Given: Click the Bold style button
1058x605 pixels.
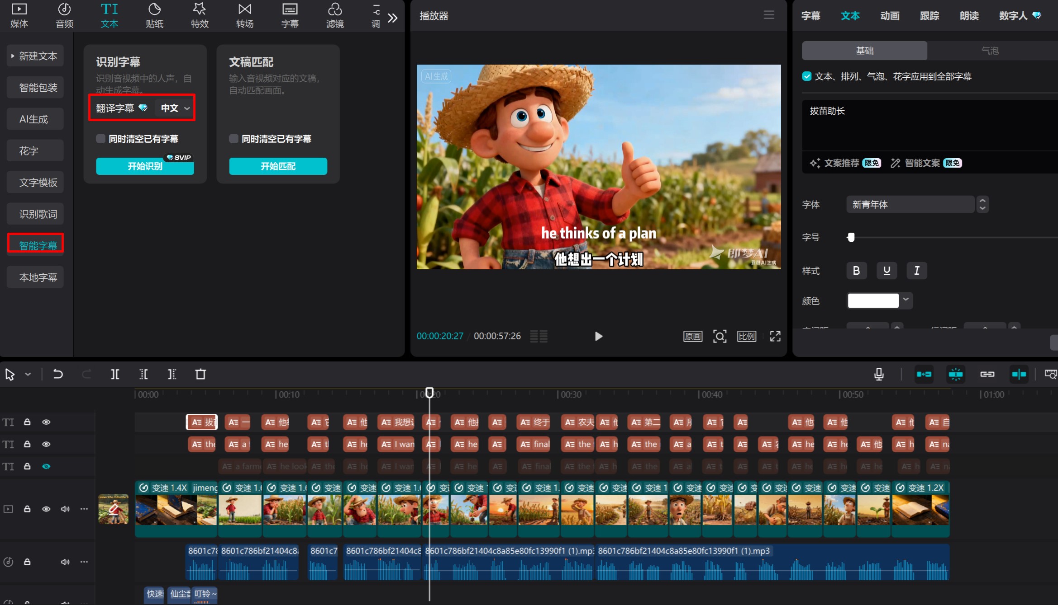Looking at the screenshot, I should tap(856, 271).
